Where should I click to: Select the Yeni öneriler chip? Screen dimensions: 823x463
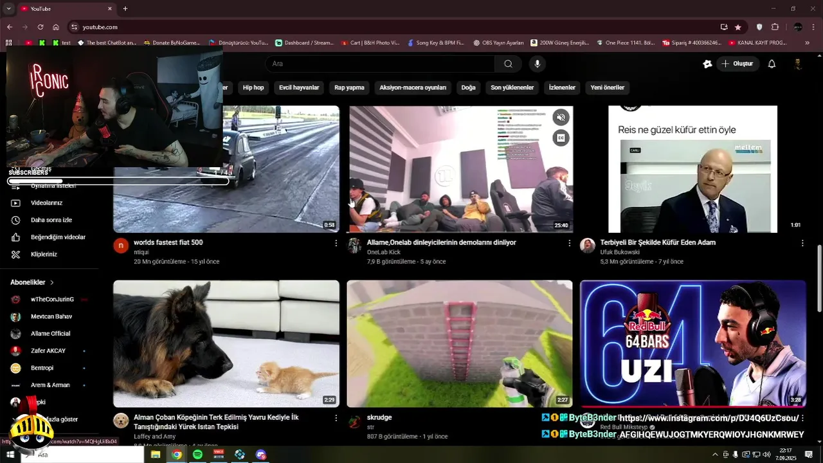coord(608,87)
